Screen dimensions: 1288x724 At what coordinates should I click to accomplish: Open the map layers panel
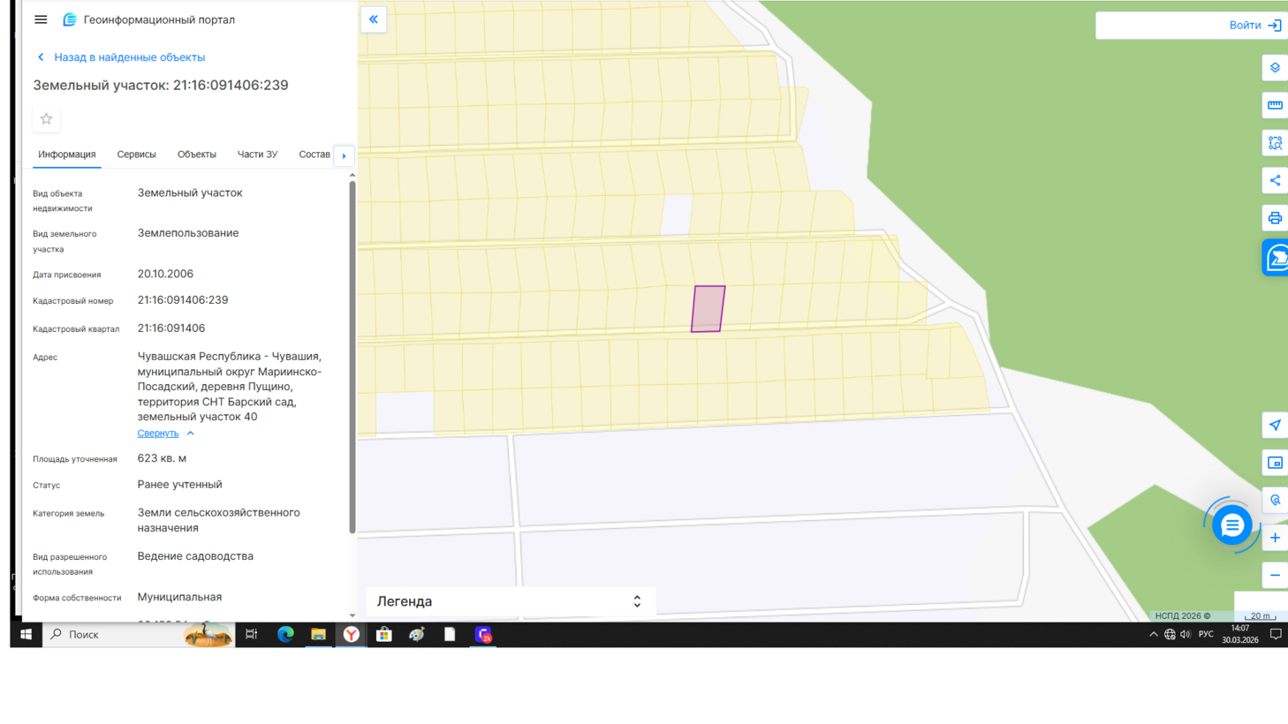tap(1274, 68)
